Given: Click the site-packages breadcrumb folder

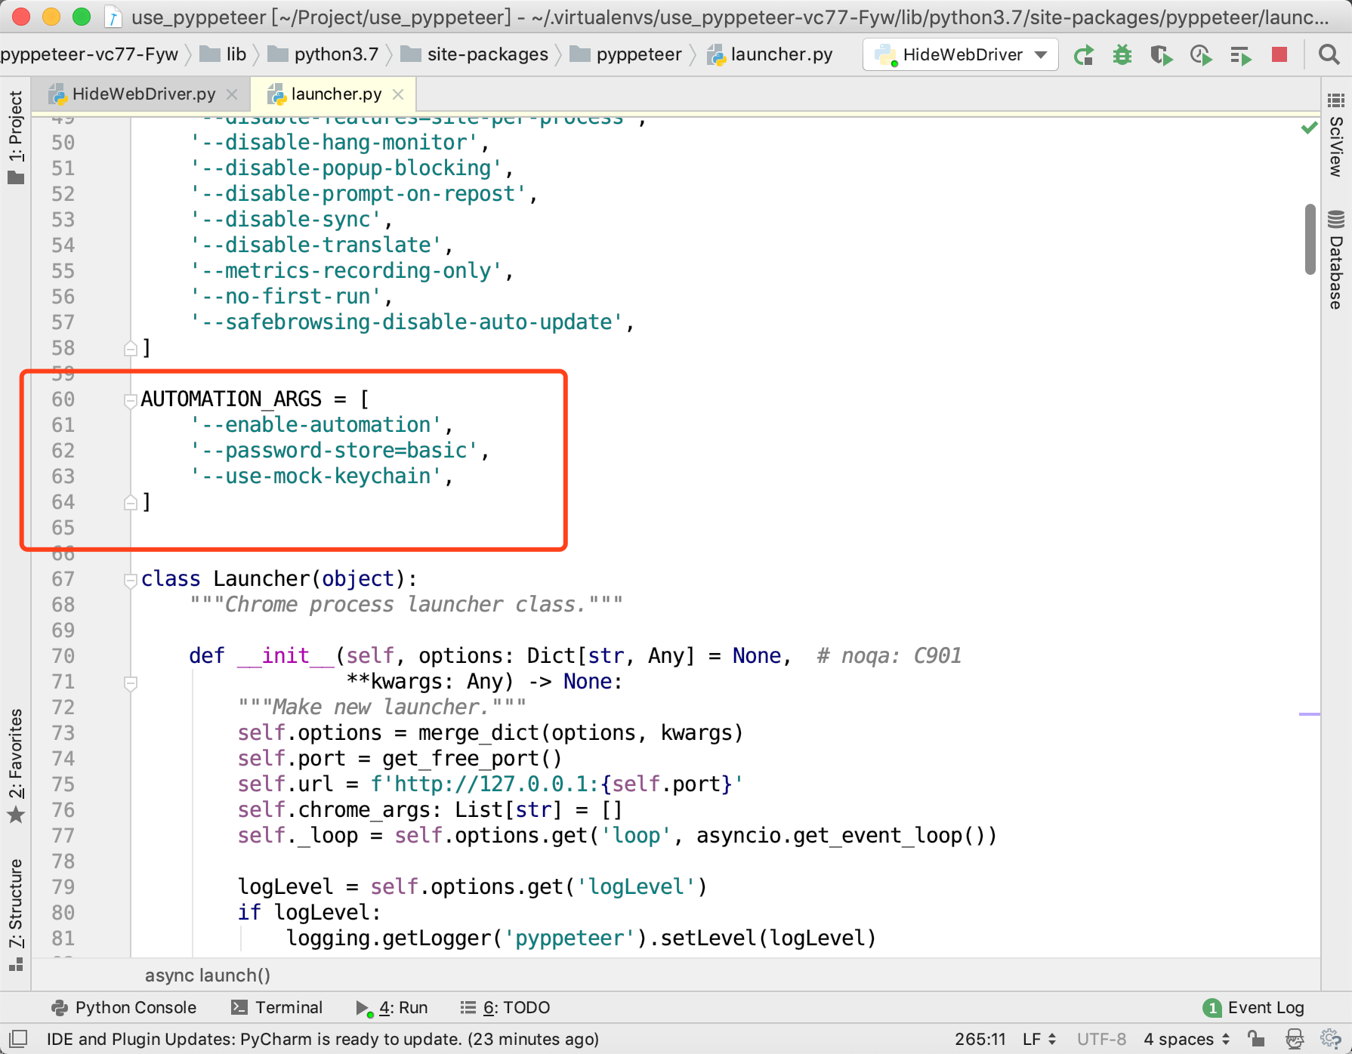Looking at the screenshot, I should (474, 54).
